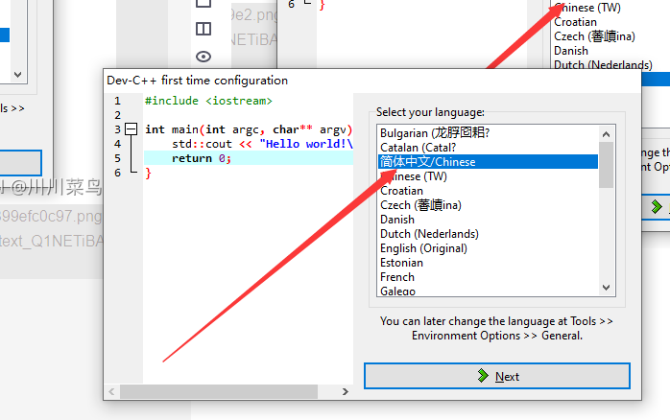Viewport: 670px width, 420px height.
Task: Select Czech in the background window list
Action: coord(594,36)
